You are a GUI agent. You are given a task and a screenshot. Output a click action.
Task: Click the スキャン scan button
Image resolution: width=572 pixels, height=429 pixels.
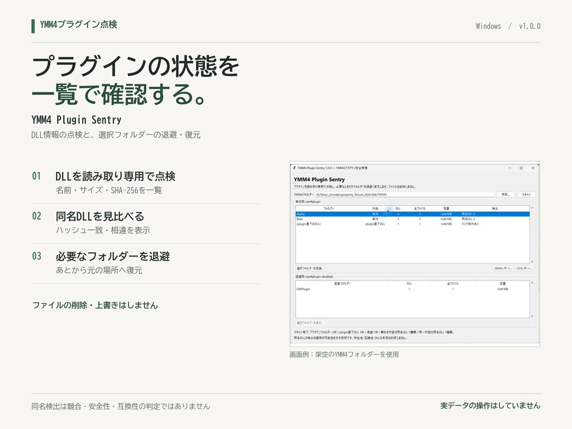[x=526, y=194]
